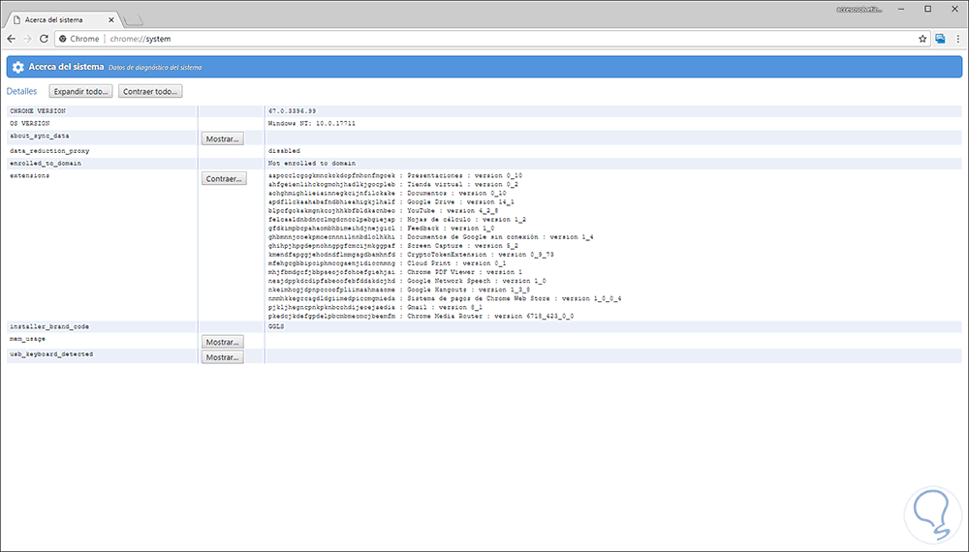The image size is (969, 552).
Task: Click the Expandir todo button
Action: pos(81,91)
